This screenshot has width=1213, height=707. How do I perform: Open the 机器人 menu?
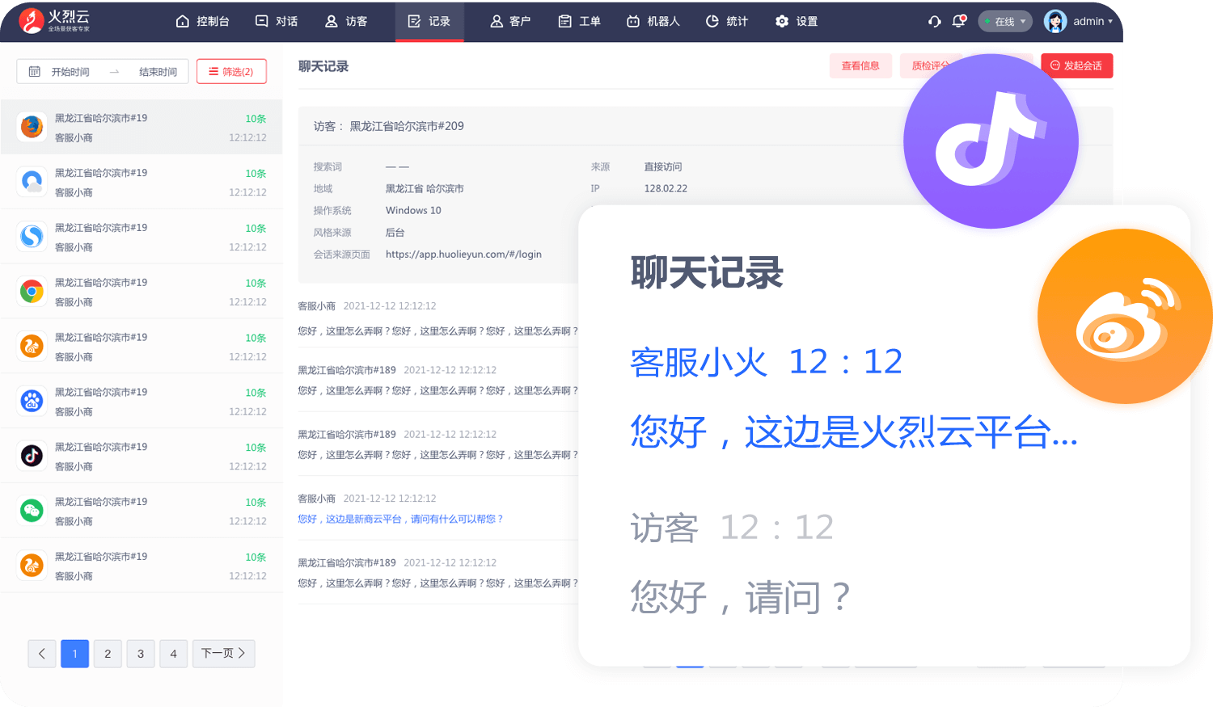(x=653, y=21)
